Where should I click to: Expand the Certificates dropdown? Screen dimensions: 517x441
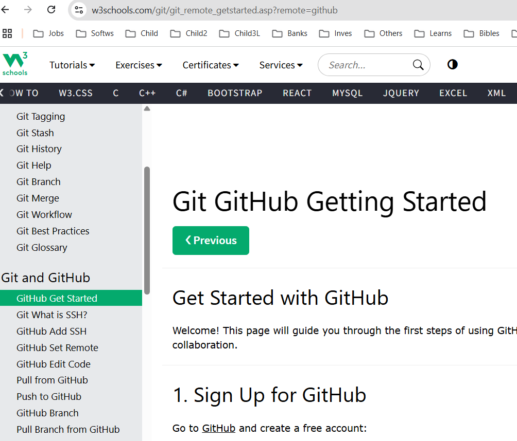click(211, 65)
